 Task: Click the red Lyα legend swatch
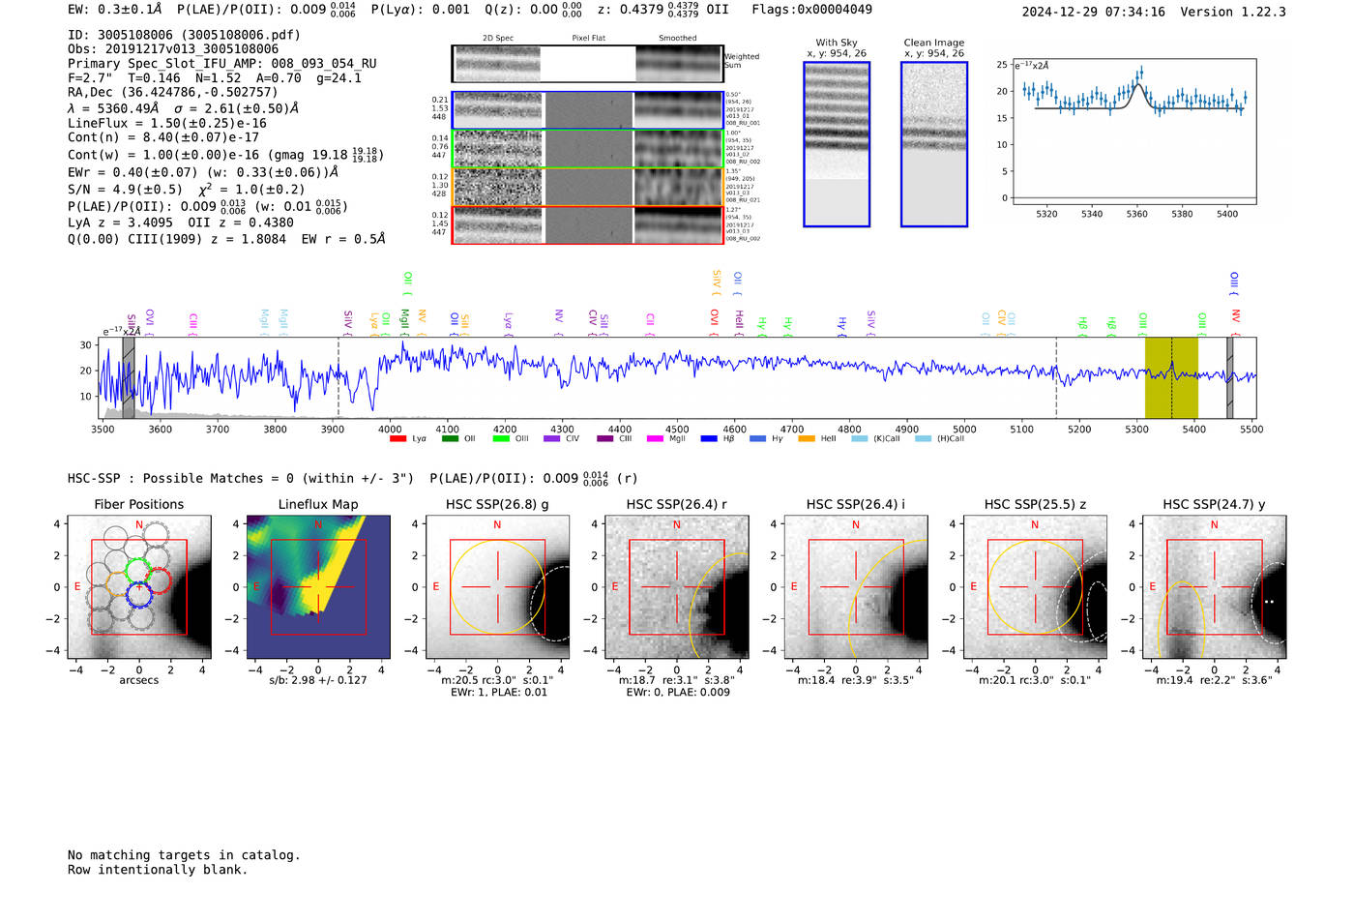pos(397,439)
